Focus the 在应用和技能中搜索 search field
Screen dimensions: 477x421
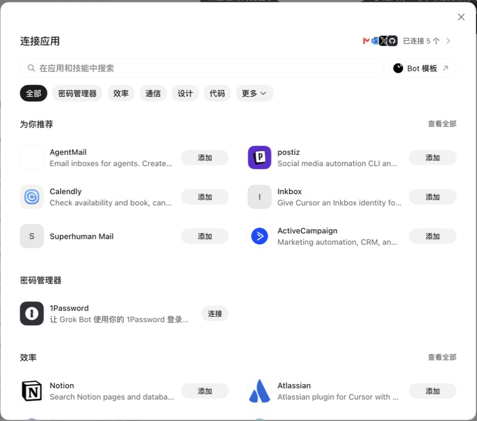pyautogui.click(x=202, y=68)
